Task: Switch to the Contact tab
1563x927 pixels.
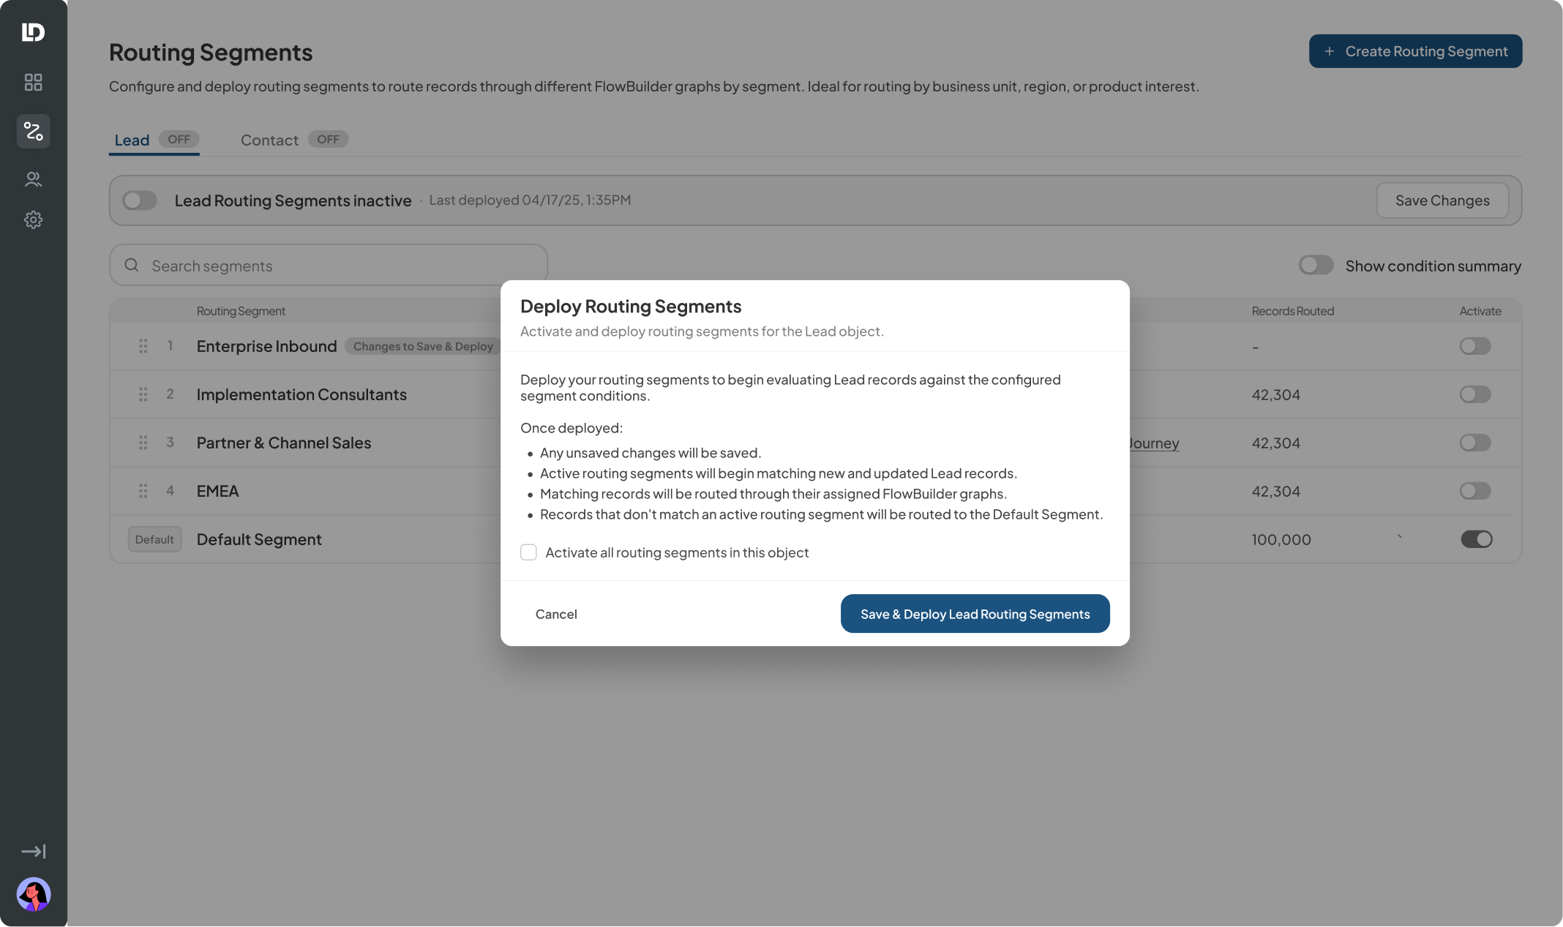Action: [293, 140]
